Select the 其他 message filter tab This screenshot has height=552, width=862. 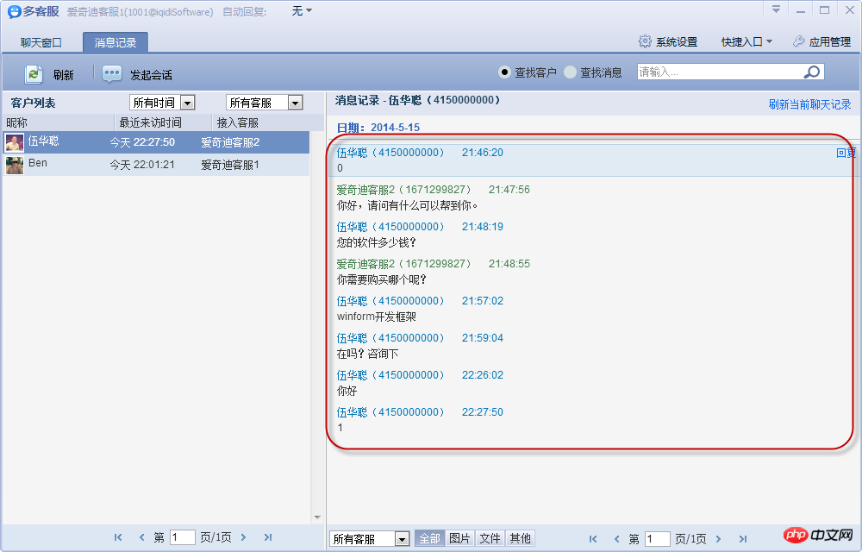pos(520,538)
